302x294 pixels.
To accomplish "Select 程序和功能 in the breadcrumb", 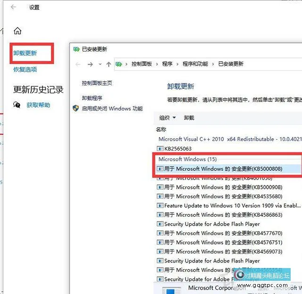I will tap(195, 64).
